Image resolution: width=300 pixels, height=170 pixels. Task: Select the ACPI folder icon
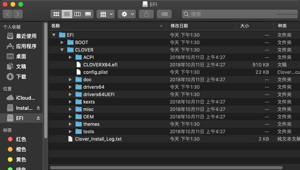[x=79, y=57]
